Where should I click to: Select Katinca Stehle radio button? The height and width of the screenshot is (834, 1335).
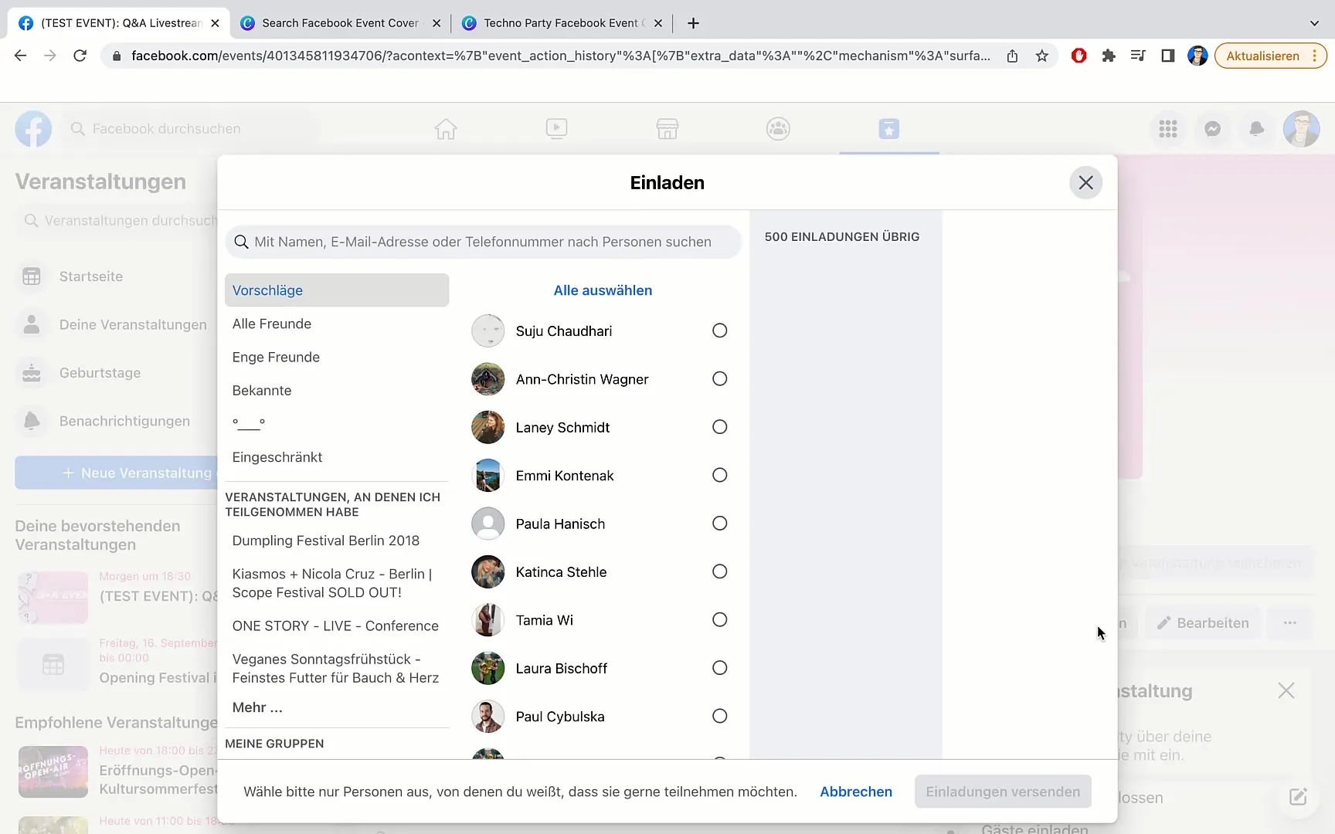719,571
